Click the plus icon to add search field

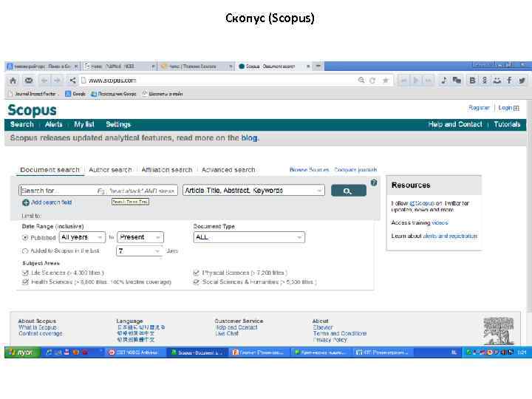click(26, 202)
